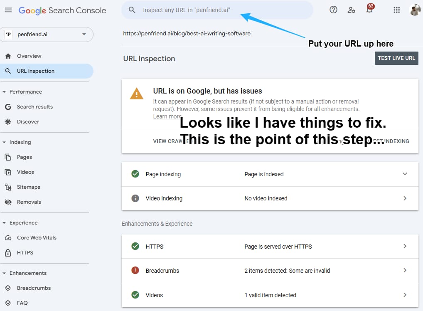Image resolution: width=423 pixels, height=311 pixels.
Task: Collapse the Indexing section
Action: (x=4, y=142)
